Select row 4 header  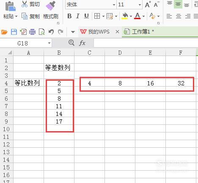(6, 83)
